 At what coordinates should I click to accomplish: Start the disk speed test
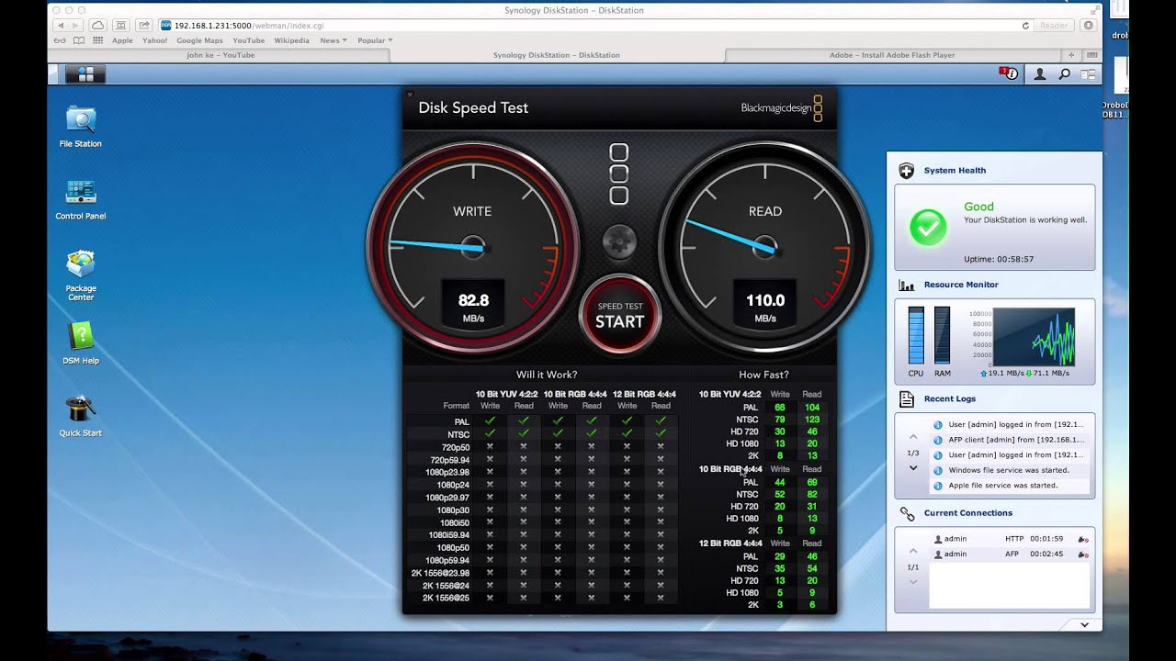(x=620, y=315)
